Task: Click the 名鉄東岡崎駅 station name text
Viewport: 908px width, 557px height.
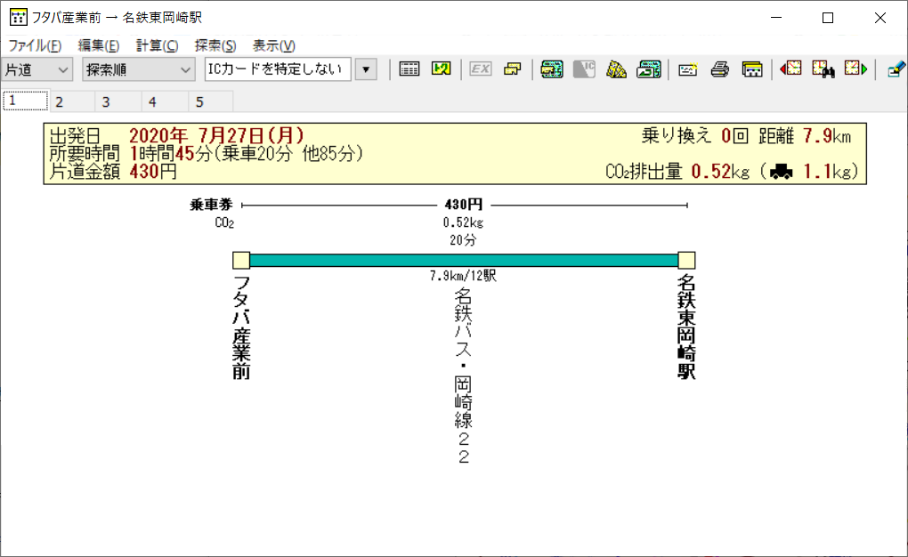Action: coord(687,327)
